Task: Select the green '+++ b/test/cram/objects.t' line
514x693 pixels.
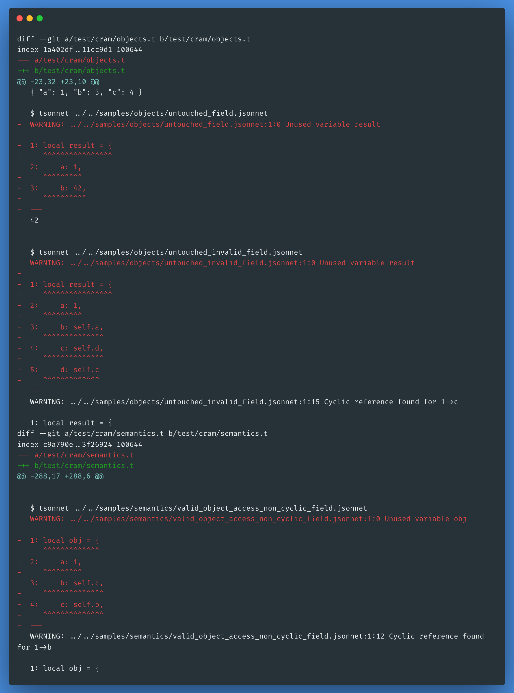Action: 71,71
